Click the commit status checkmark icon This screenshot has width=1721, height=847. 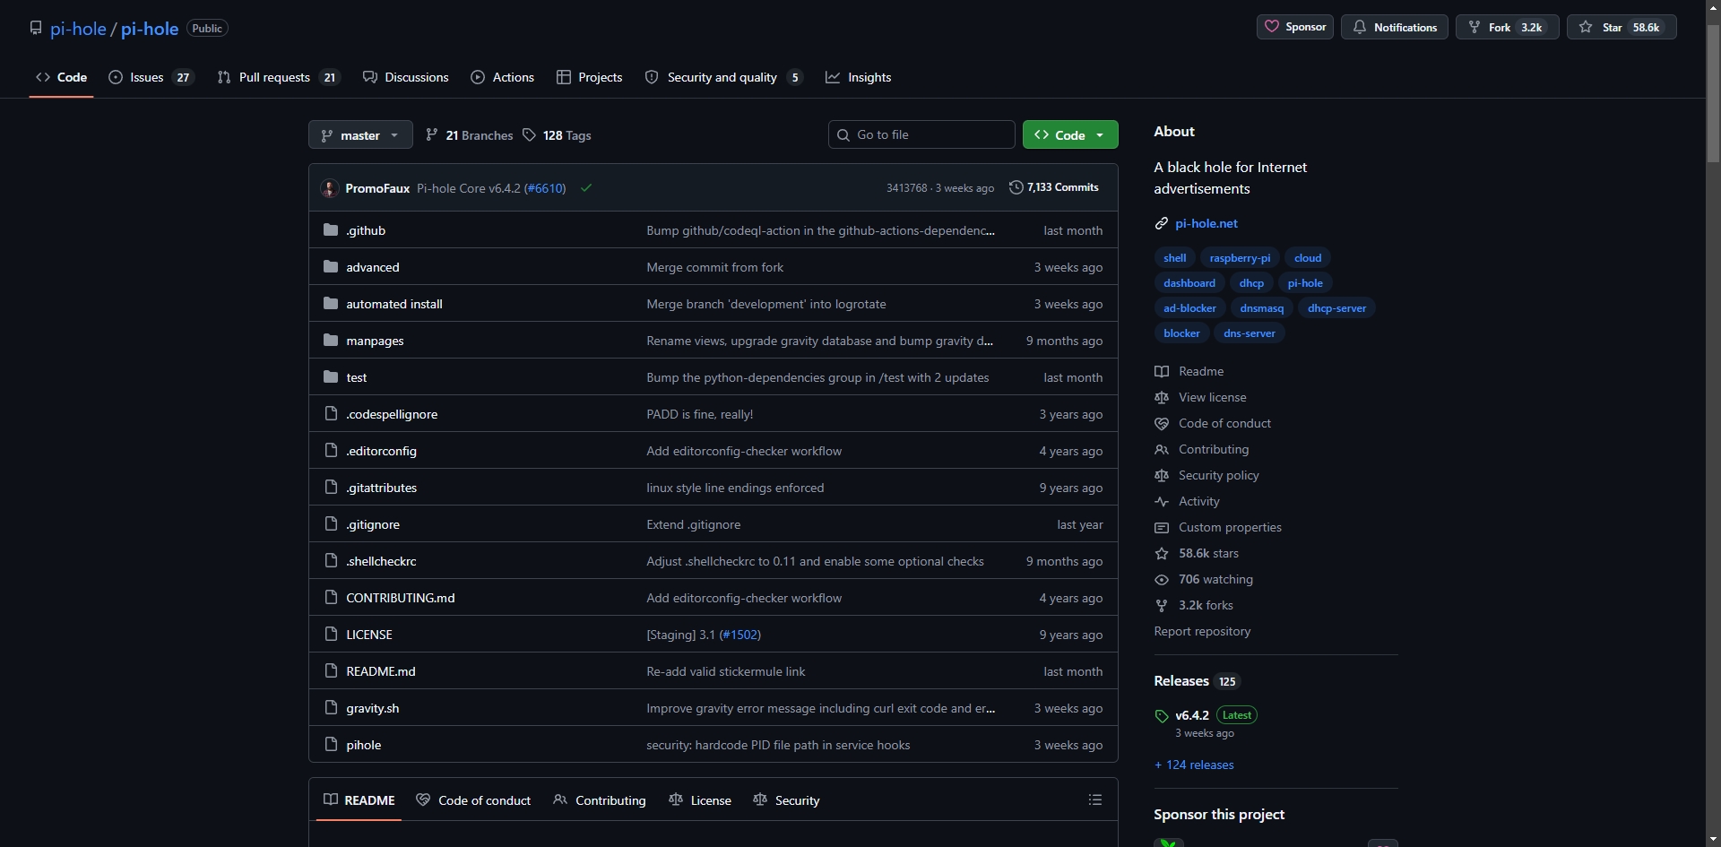[586, 188]
